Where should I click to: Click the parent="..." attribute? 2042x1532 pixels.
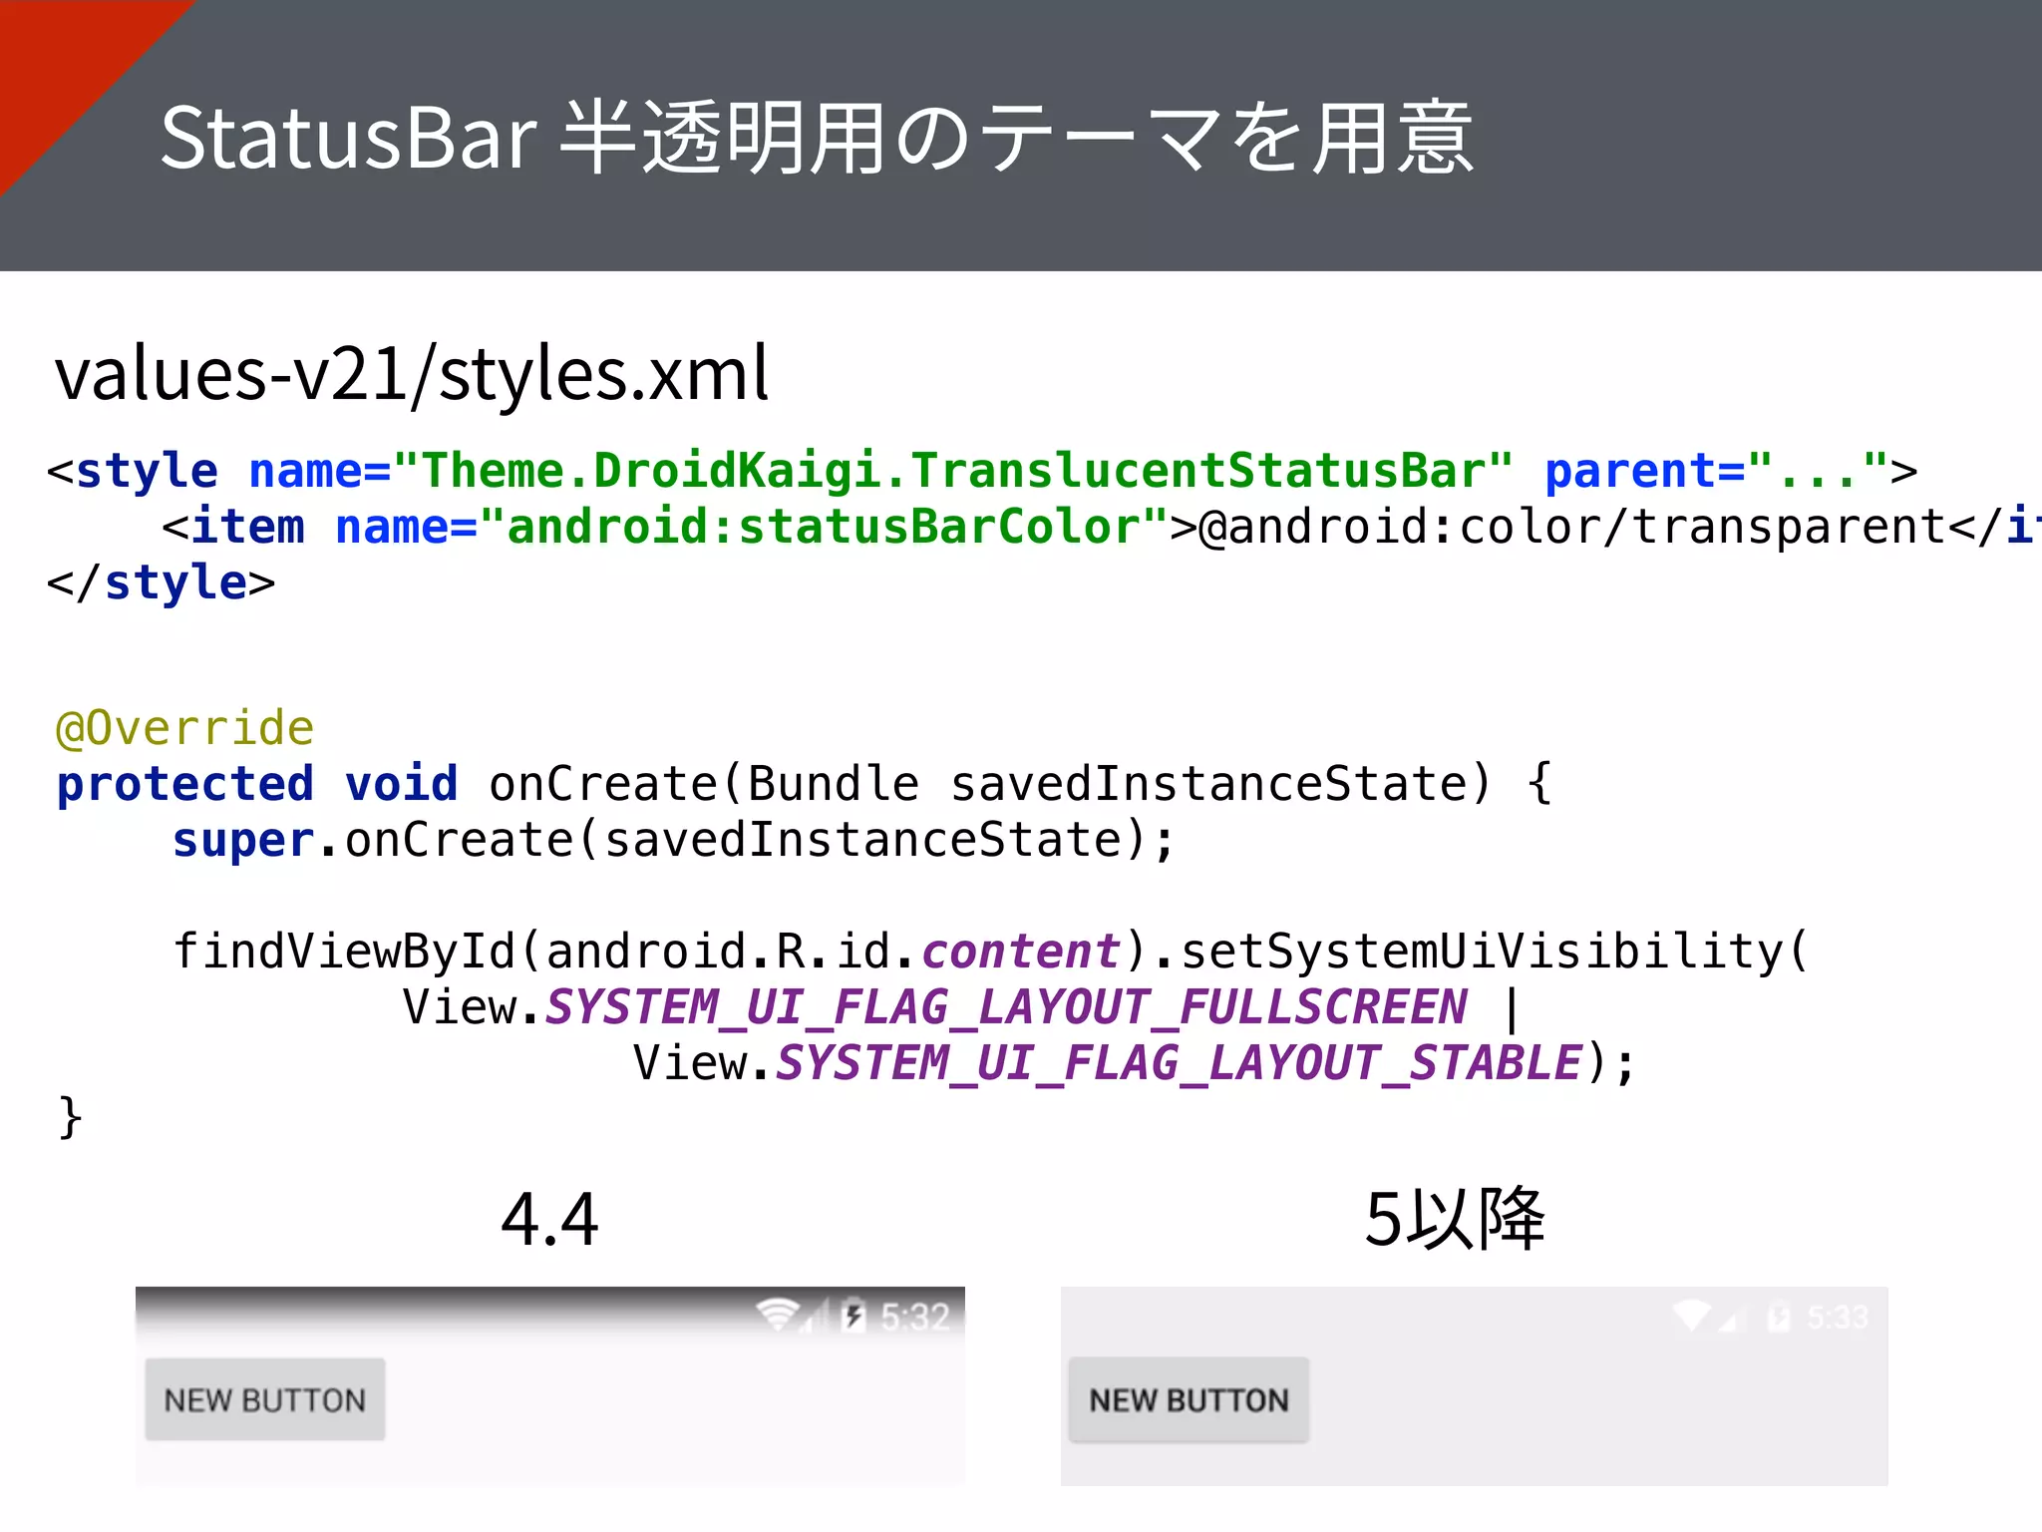click(x=1716, y=470)
